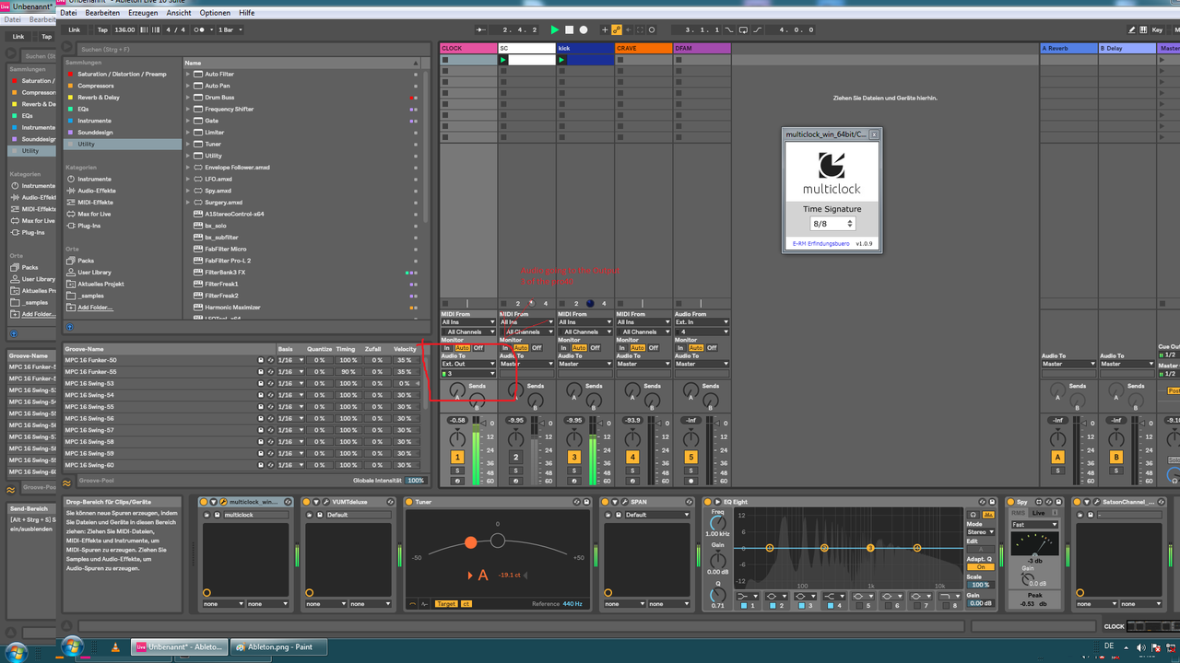
Task: Stop clips on the CLOCK track
Action: [x=445, y=303]
